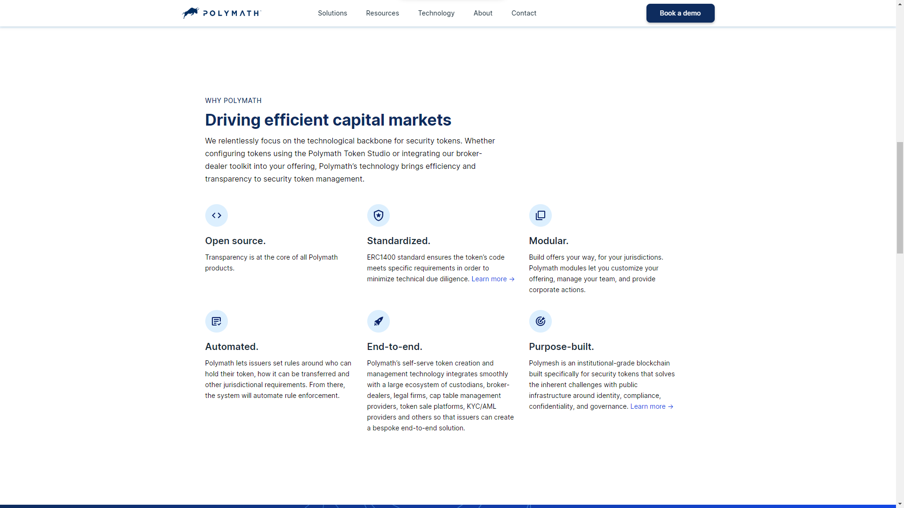Click the Standardized shield star icon
904x508 pixels.
click(x=379, y=215)
